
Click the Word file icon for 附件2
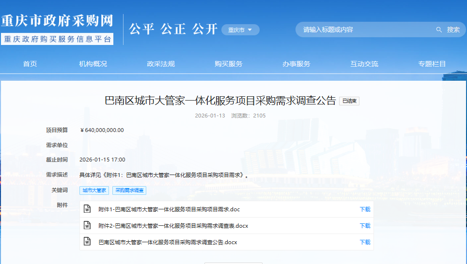click(x=87, y=225)
